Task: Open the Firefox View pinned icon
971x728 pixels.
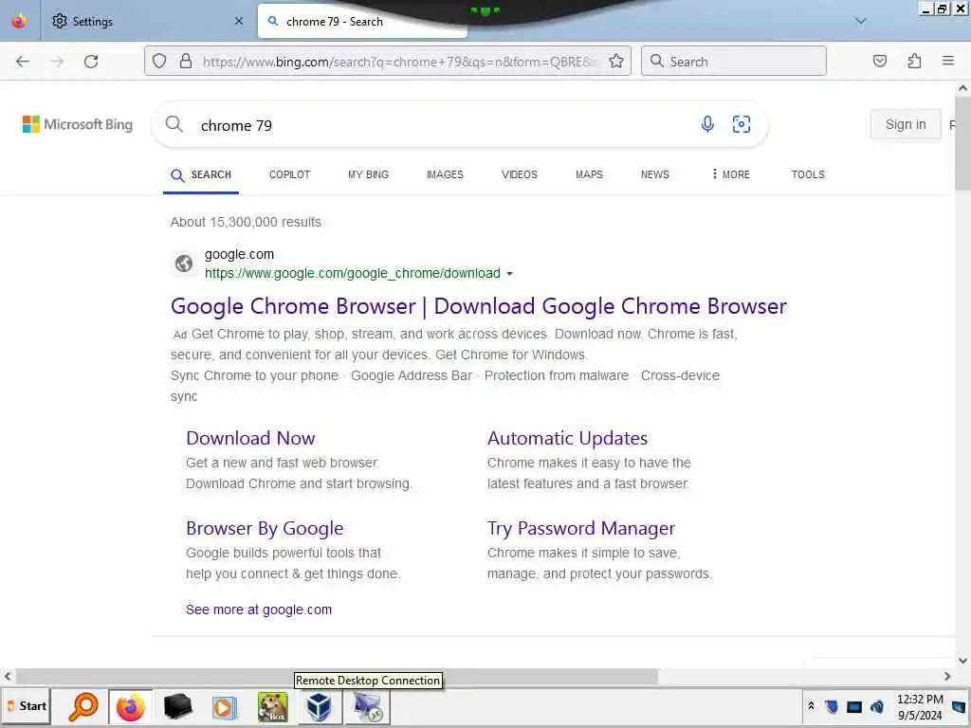Action: pos(19,21)
